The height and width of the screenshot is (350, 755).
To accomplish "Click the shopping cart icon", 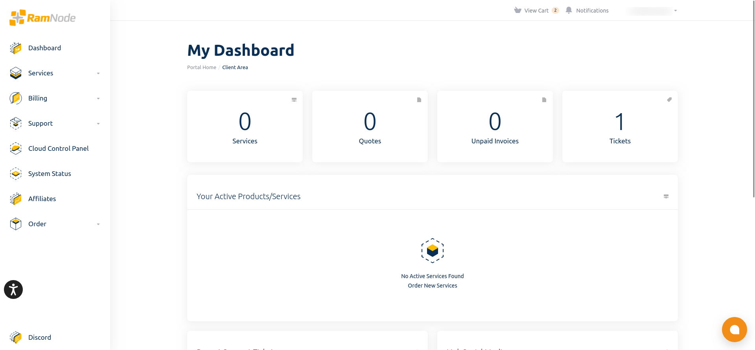I will click(517, 10).
